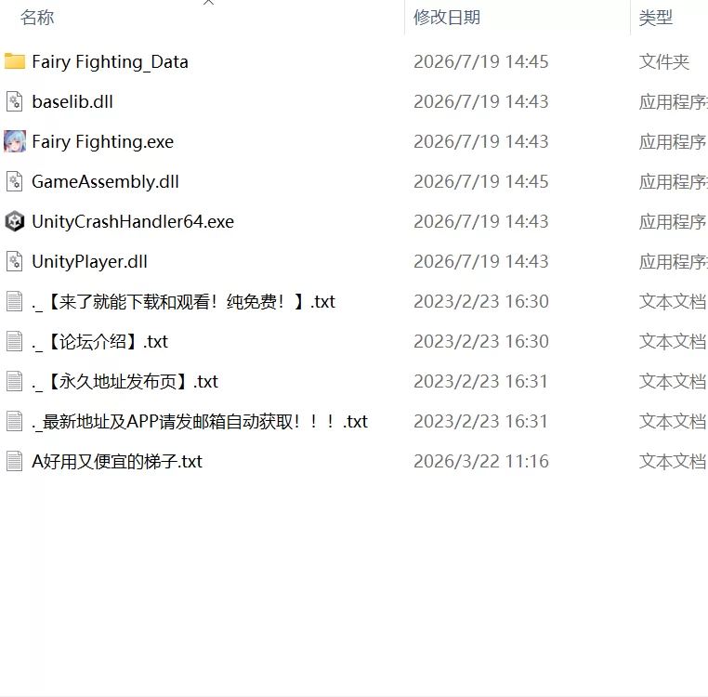708x697 pixels.
Task: Click the GameAssembly.dll file icon
Action: [x=15, y=181]
